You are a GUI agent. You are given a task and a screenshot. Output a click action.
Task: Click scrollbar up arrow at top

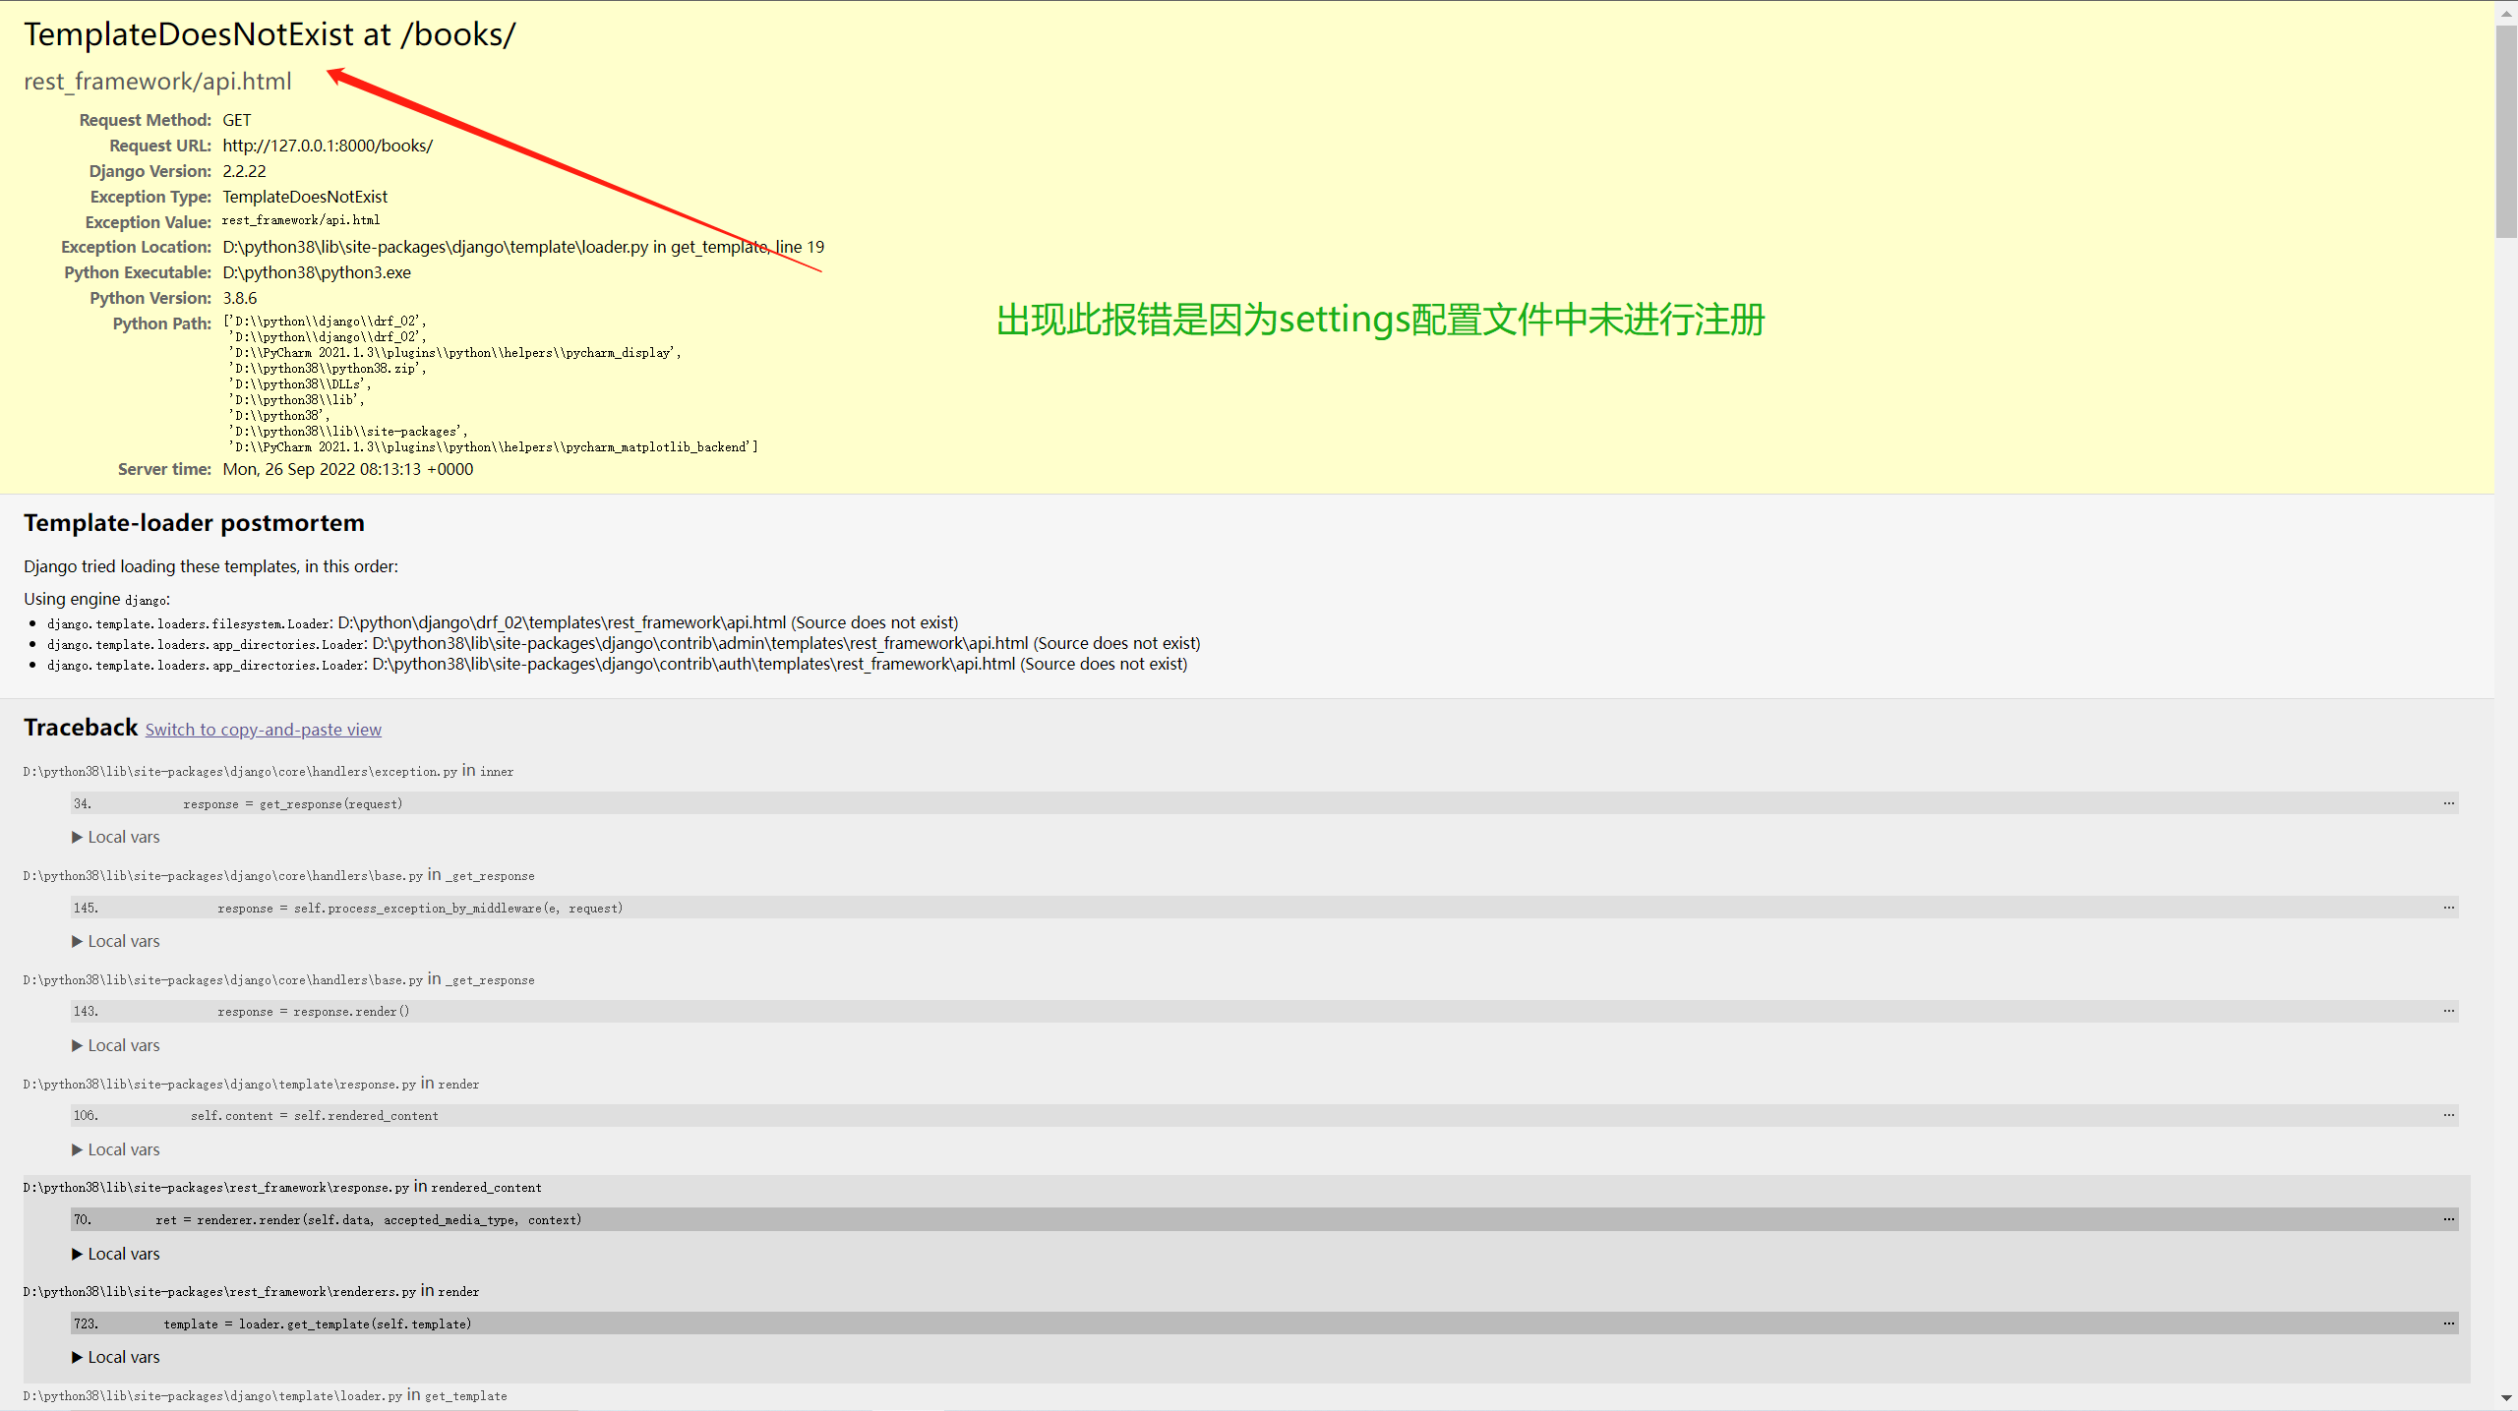click(x=2506, y=12)
